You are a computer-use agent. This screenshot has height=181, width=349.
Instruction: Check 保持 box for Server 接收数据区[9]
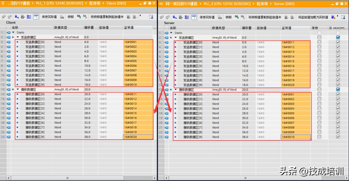pyautogui.click(x=319, y=137)
